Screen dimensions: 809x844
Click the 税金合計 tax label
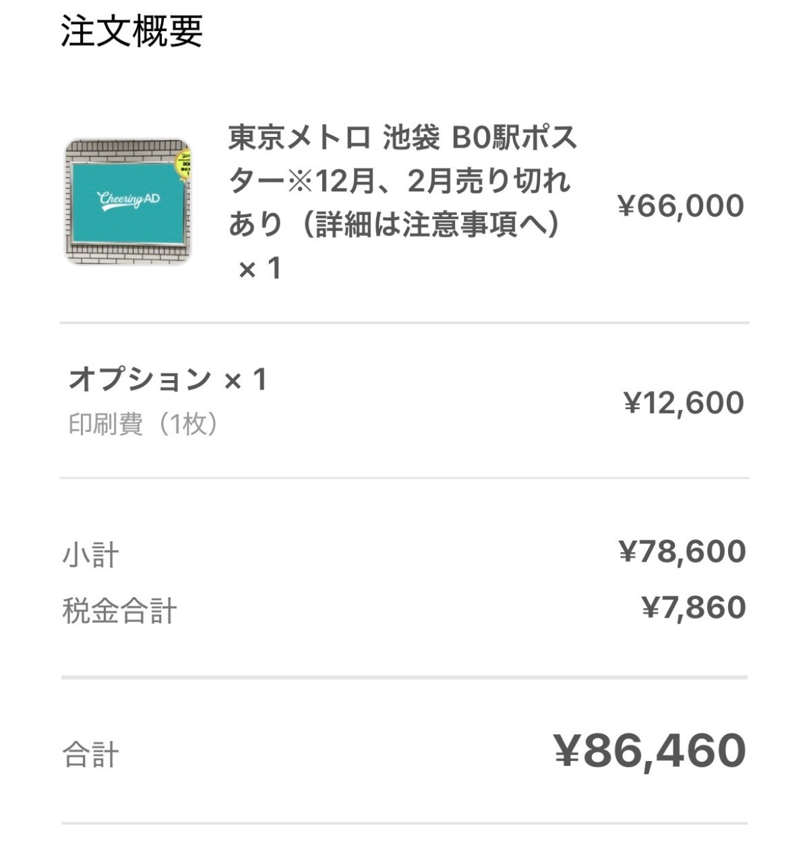[119, 611]
